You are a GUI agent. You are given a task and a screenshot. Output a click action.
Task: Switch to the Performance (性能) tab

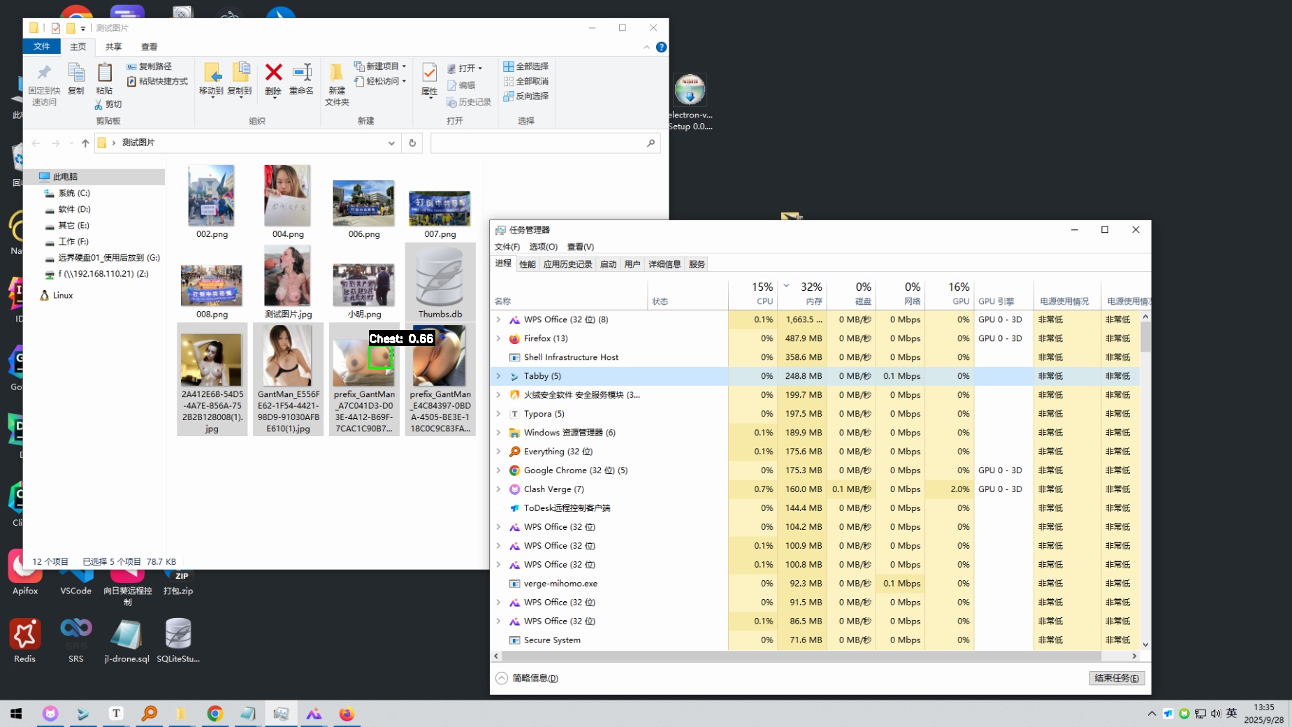coord(527,264)
